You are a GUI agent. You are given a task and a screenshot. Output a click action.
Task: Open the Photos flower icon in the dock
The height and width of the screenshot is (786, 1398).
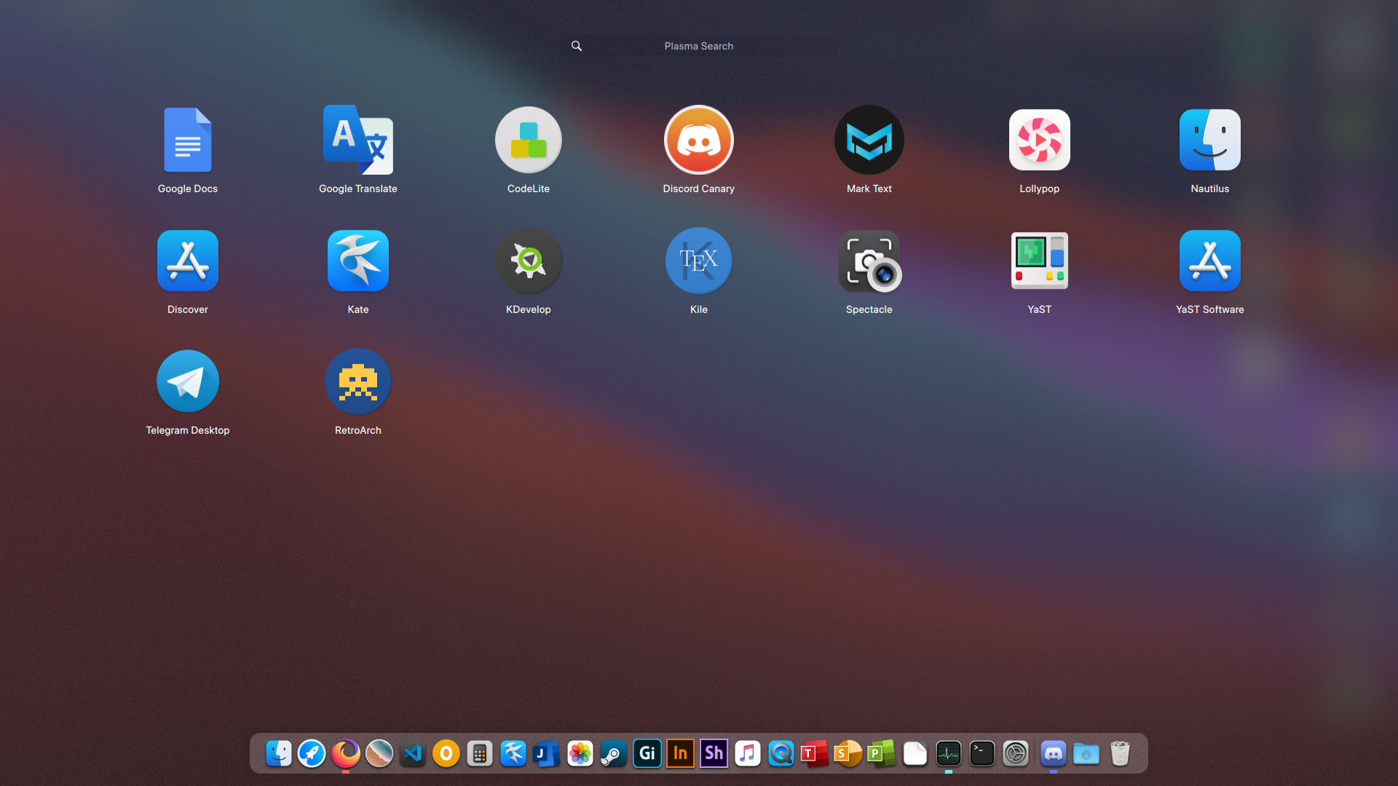click(x=580, y=753)
